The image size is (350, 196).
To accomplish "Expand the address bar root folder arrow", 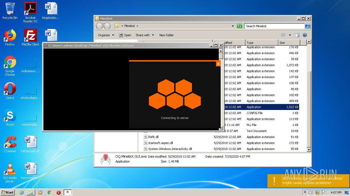I will (122, 26).
